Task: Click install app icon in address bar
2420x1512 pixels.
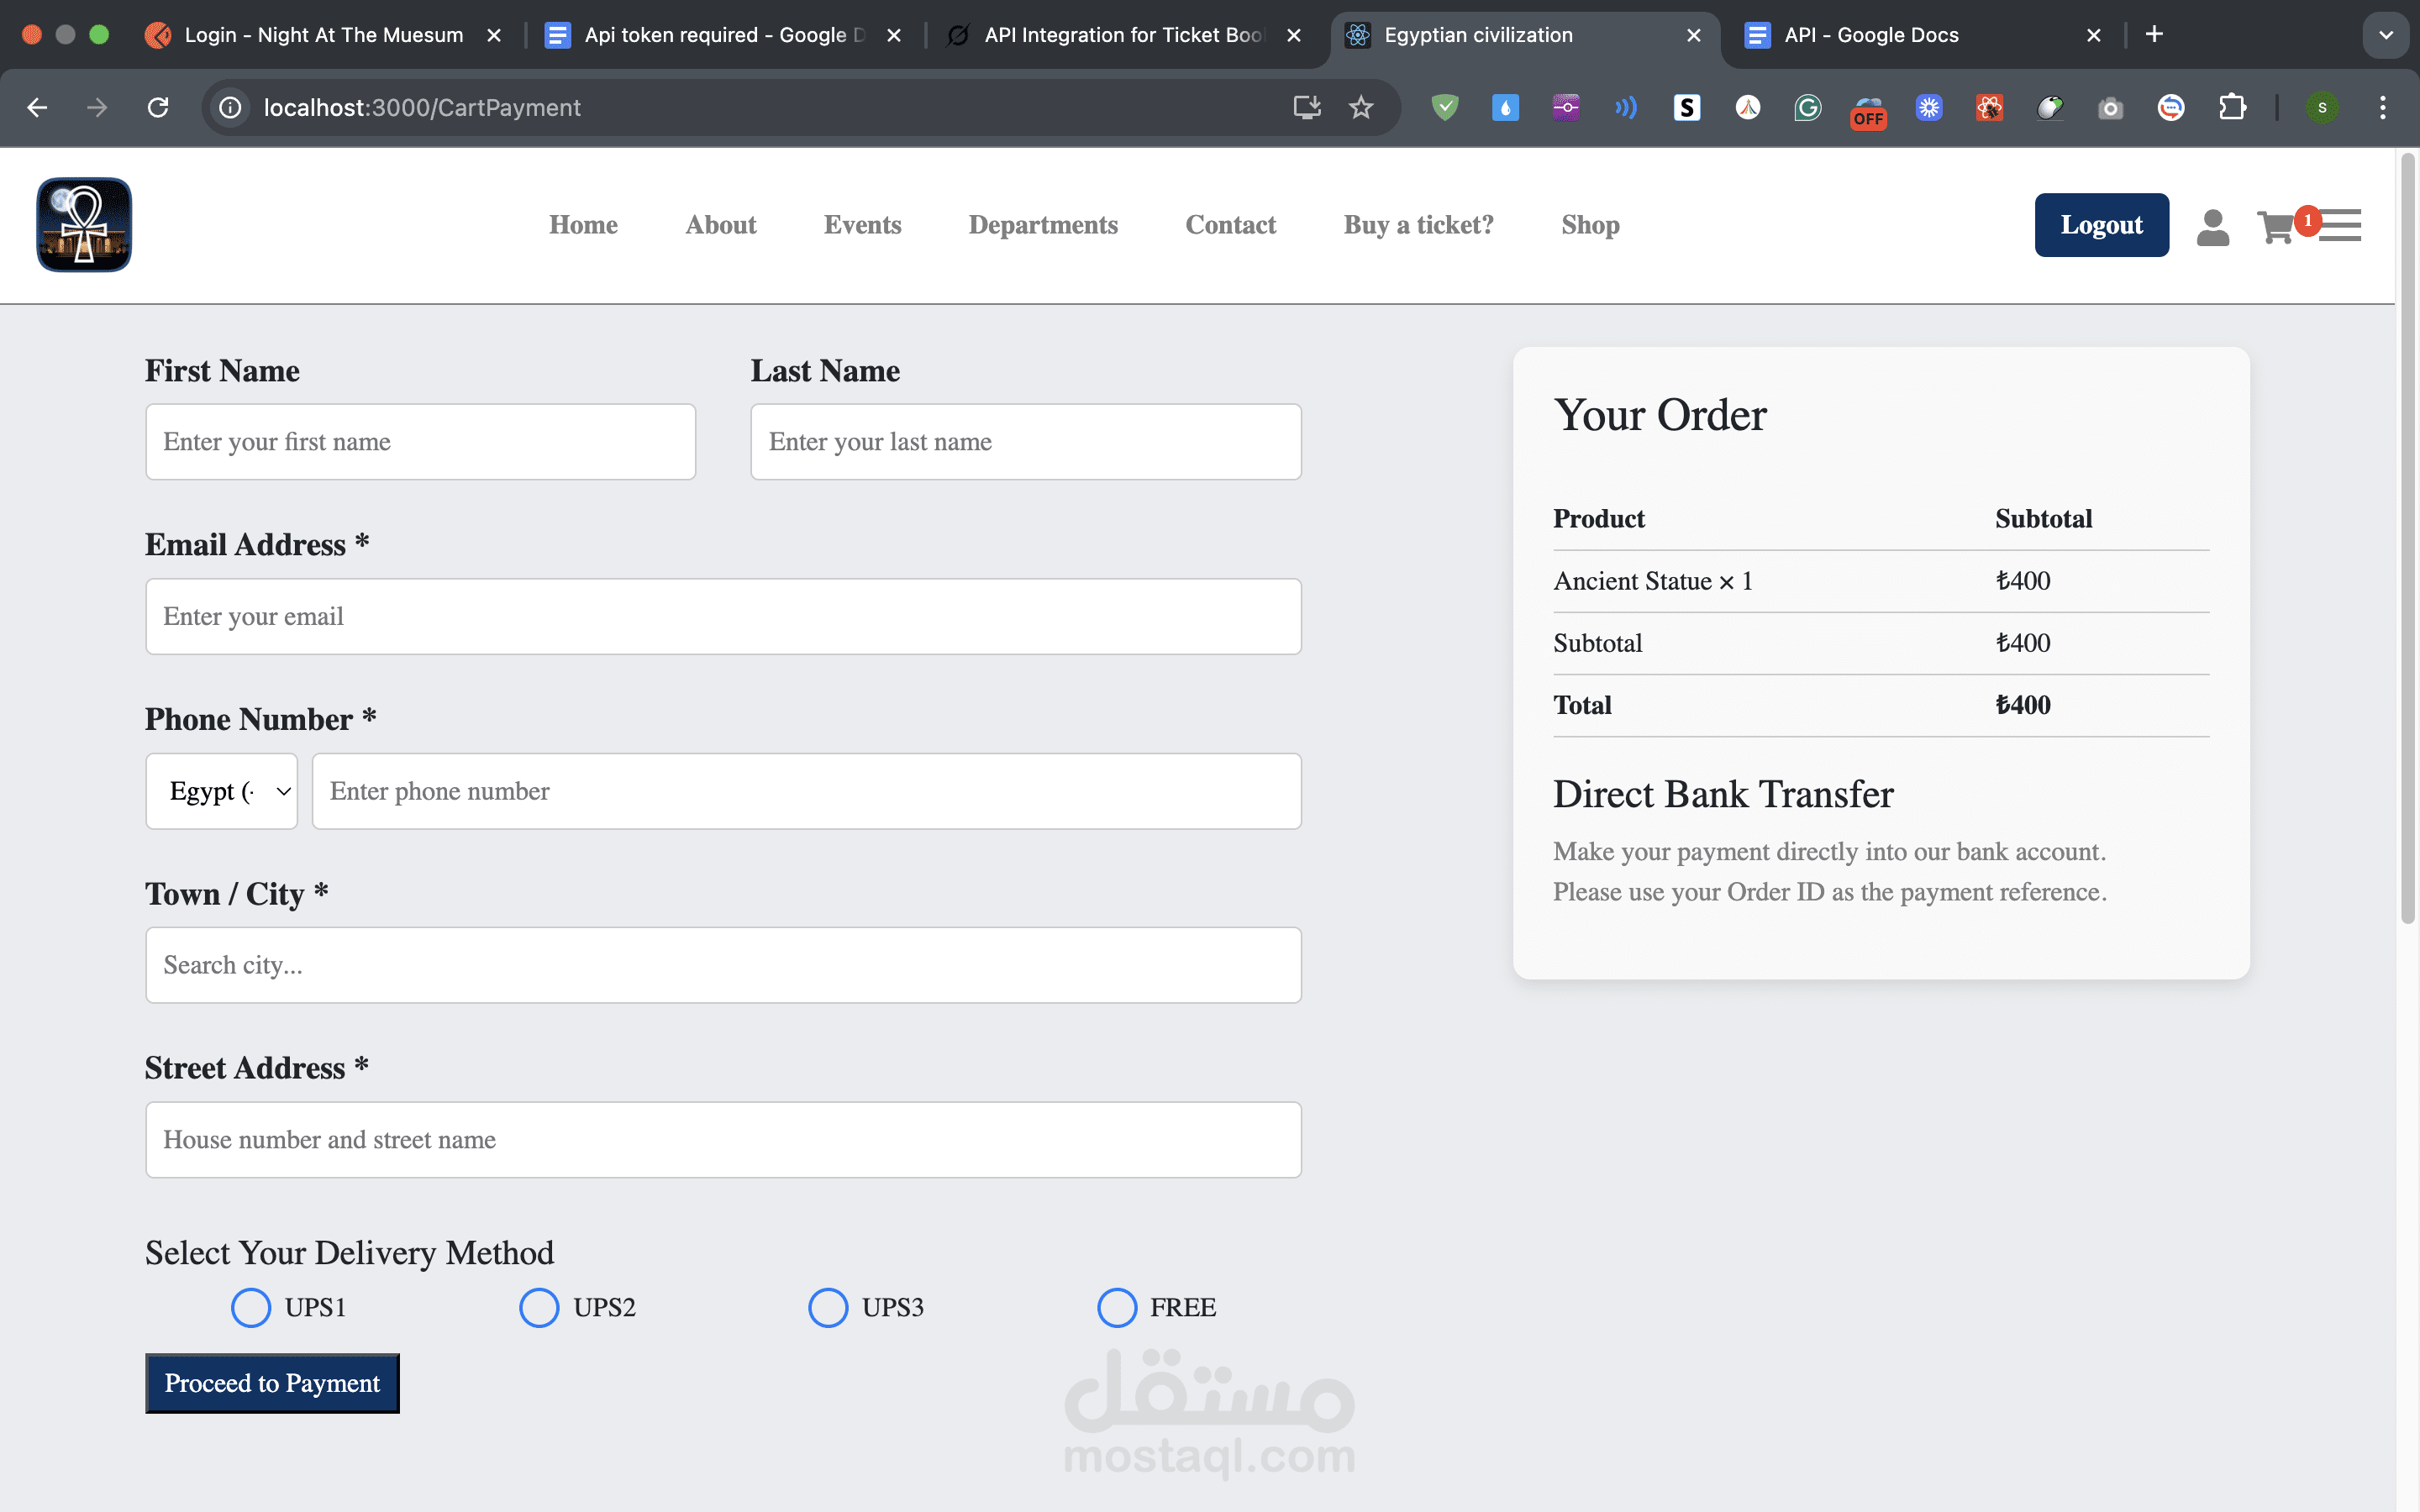Action: [1307, 108]
